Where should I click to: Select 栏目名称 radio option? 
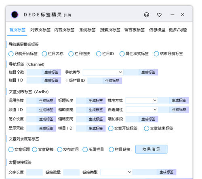point(44,54)
